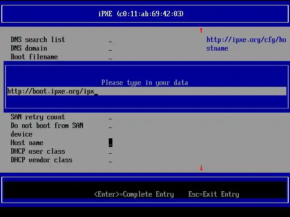The width and height of the screenshot is (290, 217).
Task: Select the DNS domain setting
Action: [29, 48]
